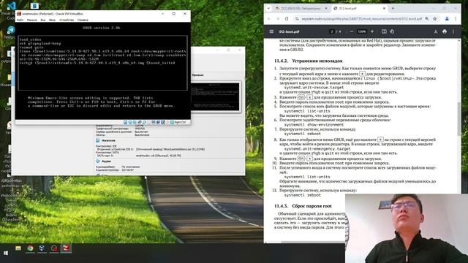
Task: Zoom in the PDF with plus button
Action: point(372,31)
